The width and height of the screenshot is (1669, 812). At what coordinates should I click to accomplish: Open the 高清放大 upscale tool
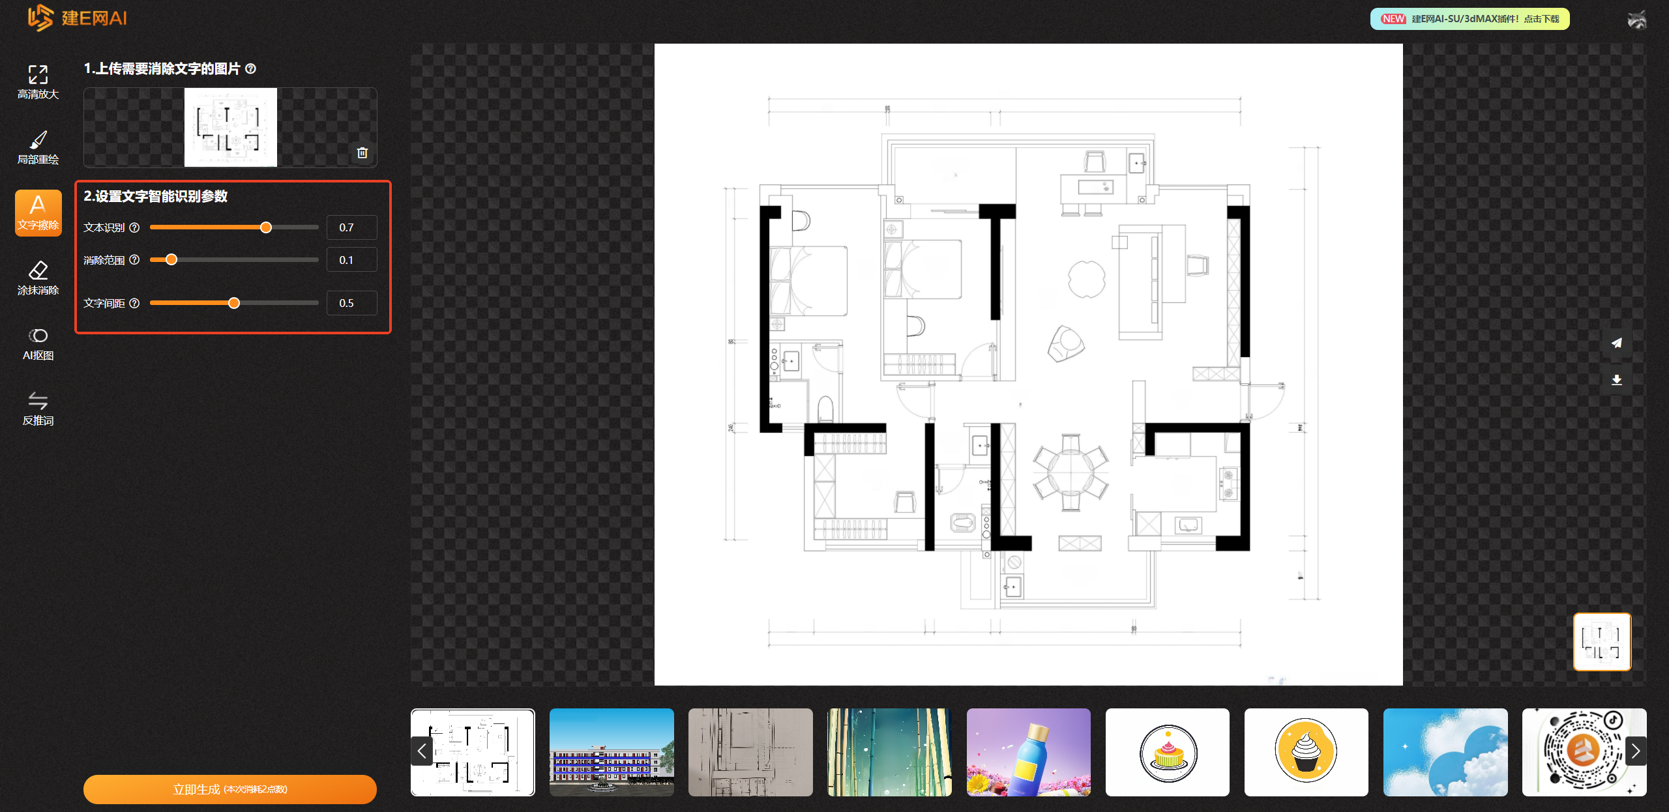coord(38,82)
